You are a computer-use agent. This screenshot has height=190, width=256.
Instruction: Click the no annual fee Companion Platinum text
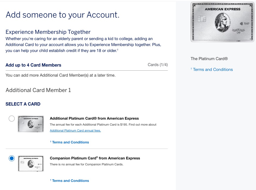86,164
